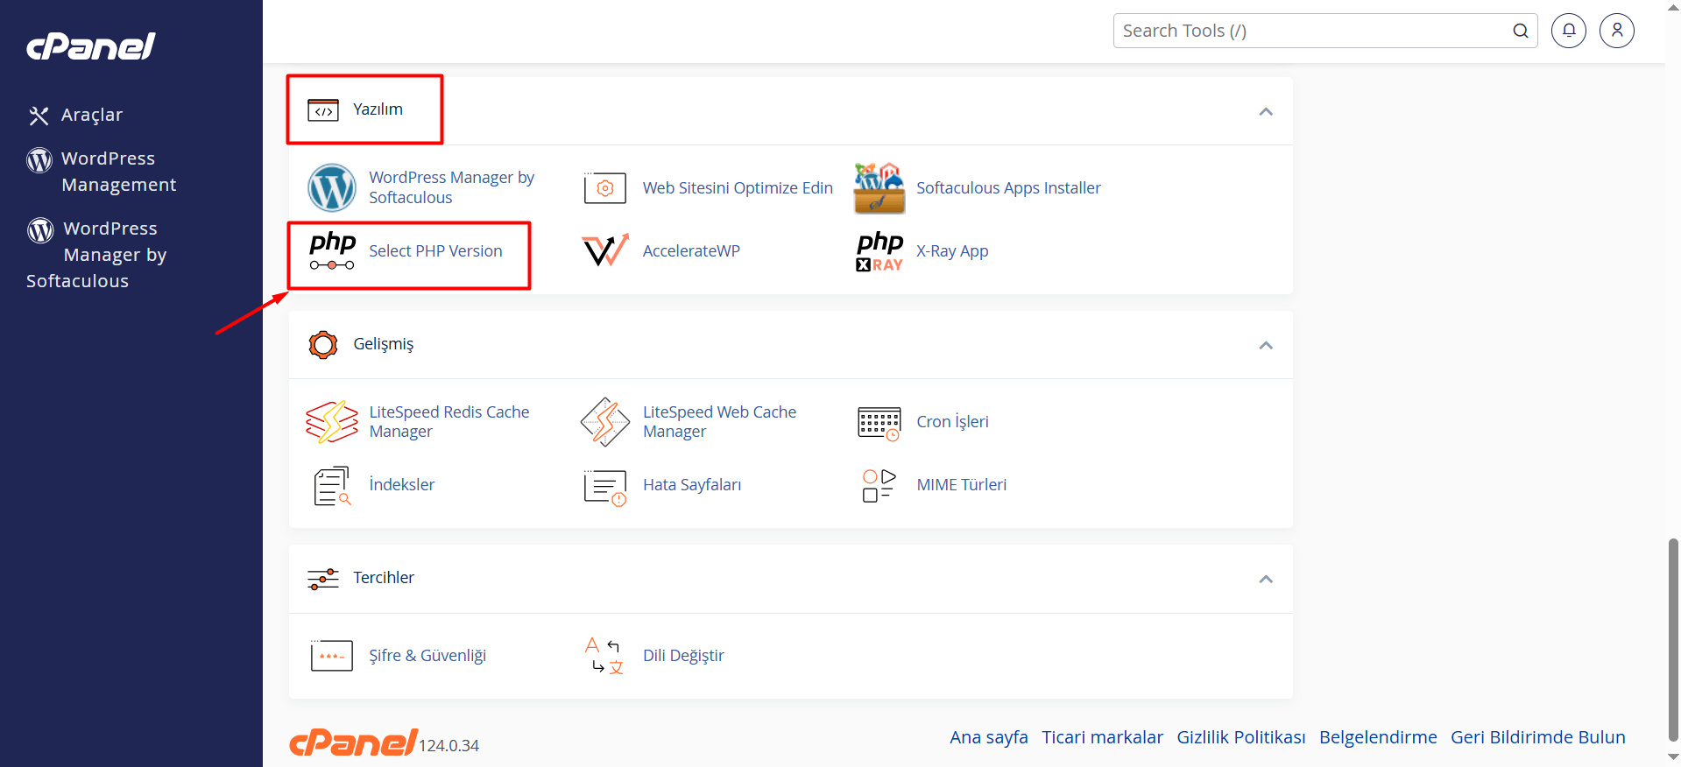Click Web Sitesini Optimize Edin icon
The image size is (1681, 767).
click(x=604, y=187)
